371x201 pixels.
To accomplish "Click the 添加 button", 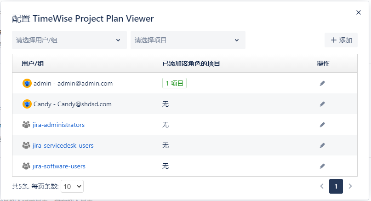I will [341, 40].
